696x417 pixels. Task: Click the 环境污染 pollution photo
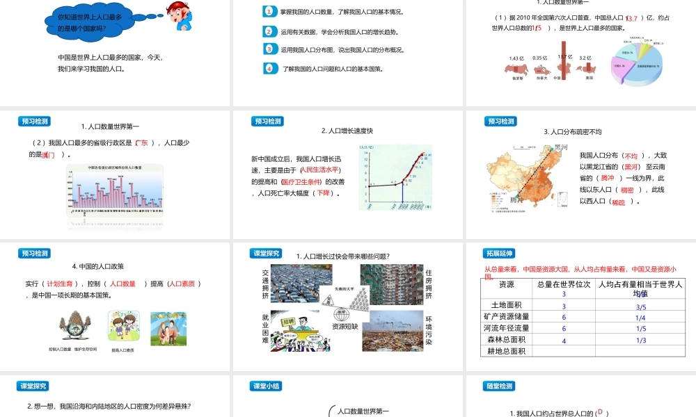coord(393,331)
